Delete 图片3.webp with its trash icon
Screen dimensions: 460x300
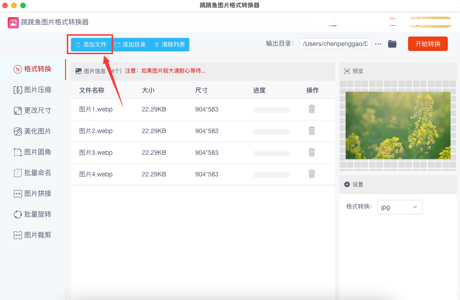pos(311,152)
